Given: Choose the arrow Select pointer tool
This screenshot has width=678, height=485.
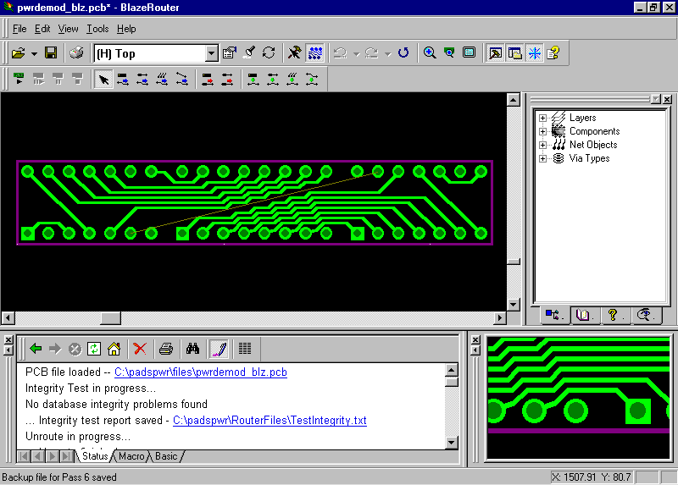Looking at the screenshot, I should (x=103, y=80).
